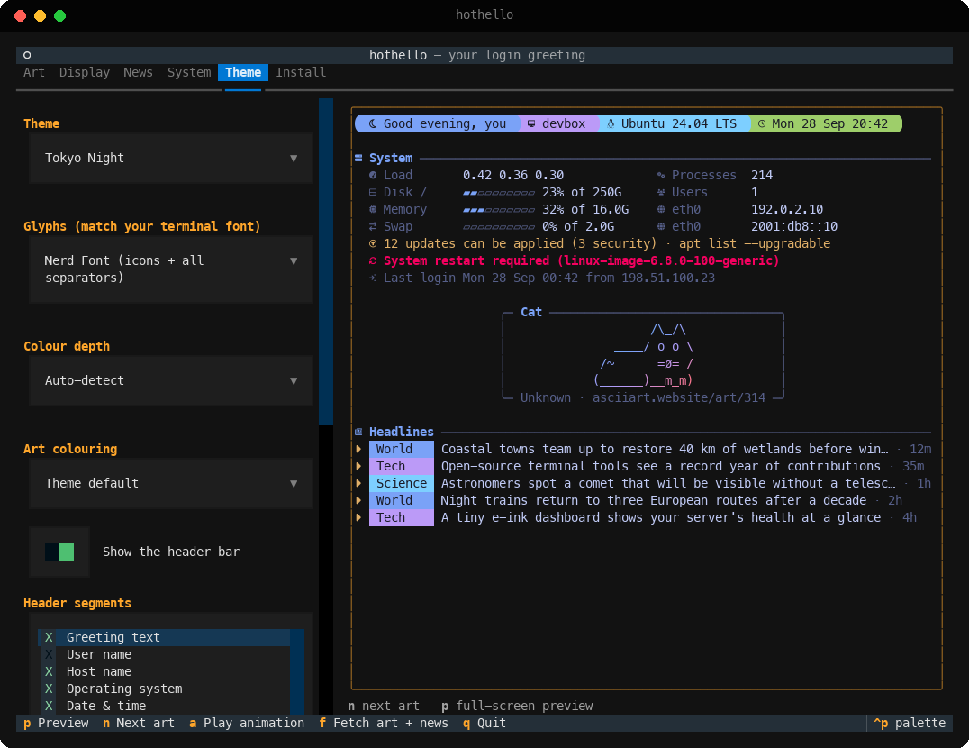Click the Memory chip icon
This screenshot has width=969, height=748.
373,210
